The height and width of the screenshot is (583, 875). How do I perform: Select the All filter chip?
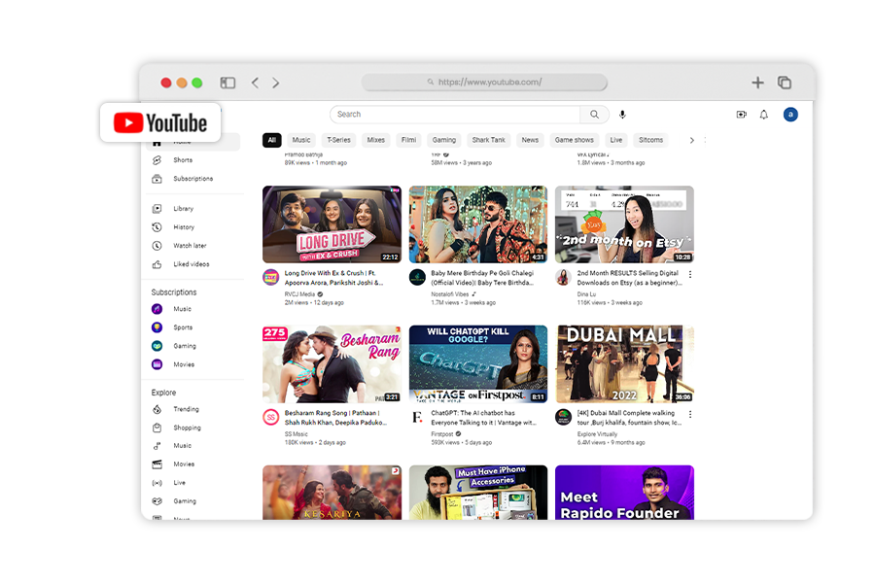(x=271, y=139)
